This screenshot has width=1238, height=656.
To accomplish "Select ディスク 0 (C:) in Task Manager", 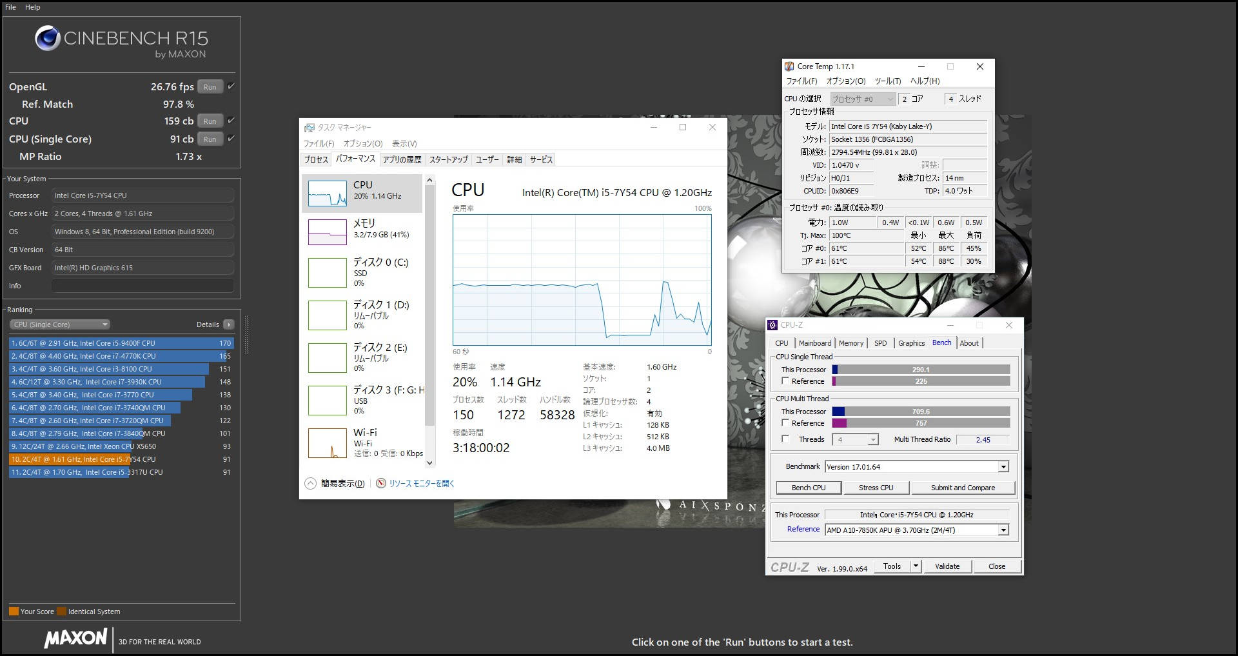I will pyautogui.click(x=362, y=273).
